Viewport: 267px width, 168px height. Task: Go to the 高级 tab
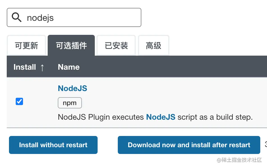pos(153,46)
